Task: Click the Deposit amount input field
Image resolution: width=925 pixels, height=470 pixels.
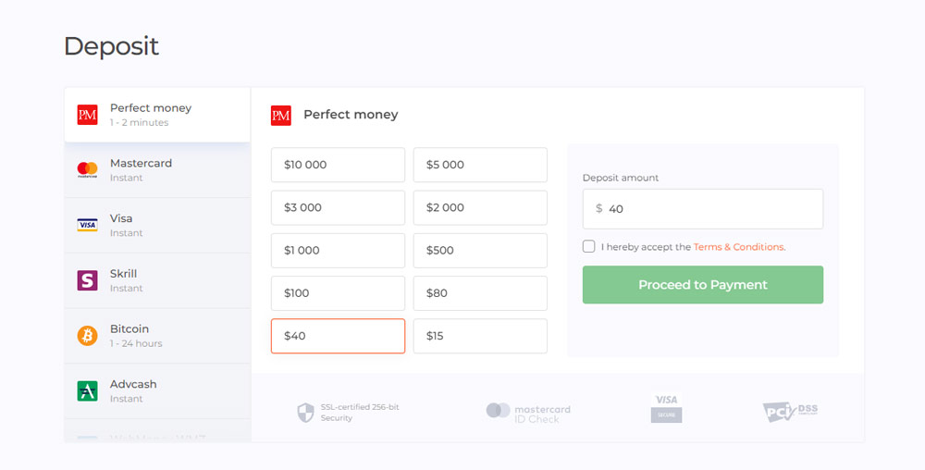Action: click(703, 209)
